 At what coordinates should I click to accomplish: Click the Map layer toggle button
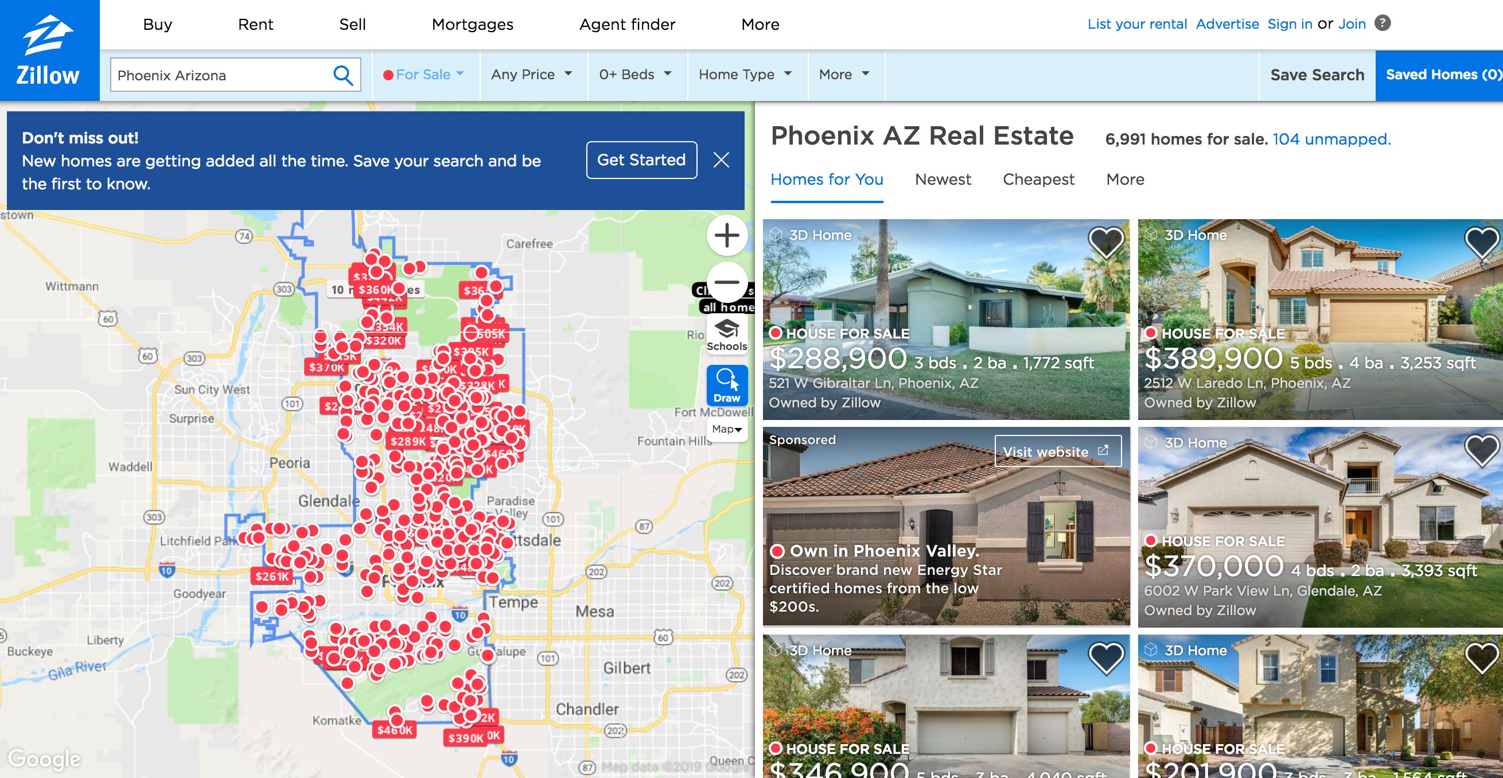(725, 427)
